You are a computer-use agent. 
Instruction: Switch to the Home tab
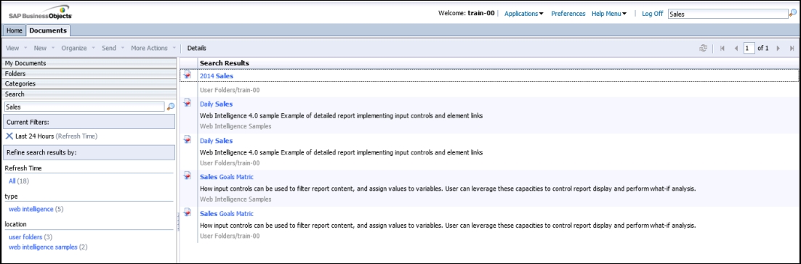(15, 30)
